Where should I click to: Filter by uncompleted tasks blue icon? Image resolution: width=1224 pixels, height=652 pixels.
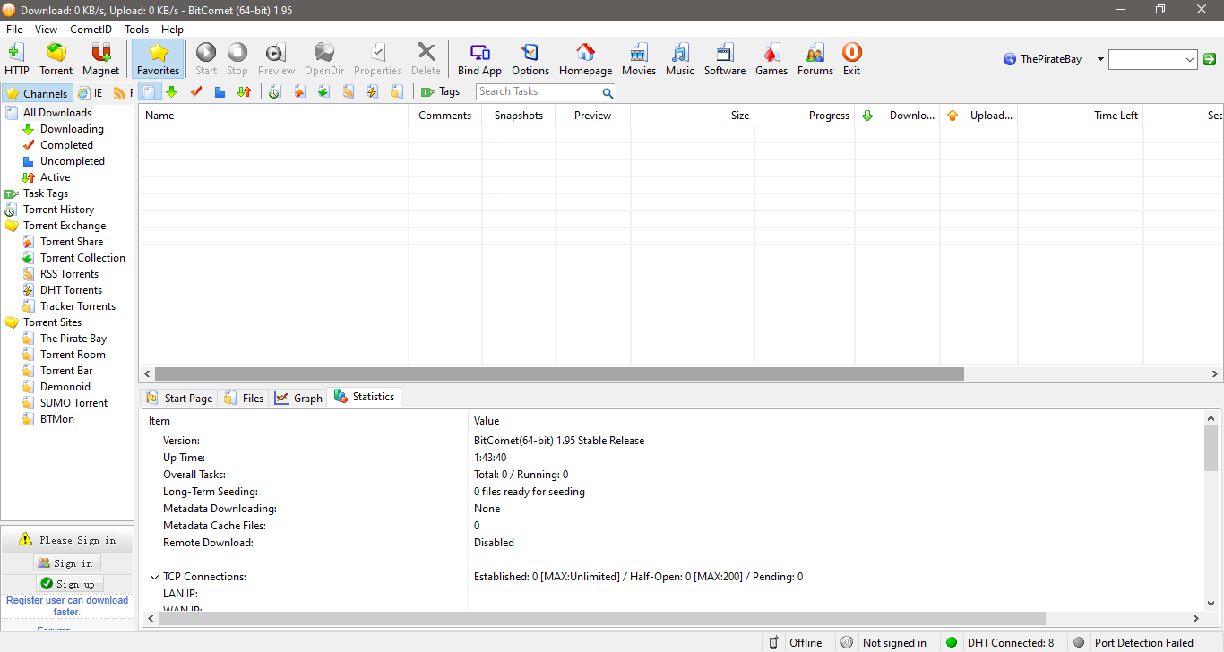click(x=220, y=91)
